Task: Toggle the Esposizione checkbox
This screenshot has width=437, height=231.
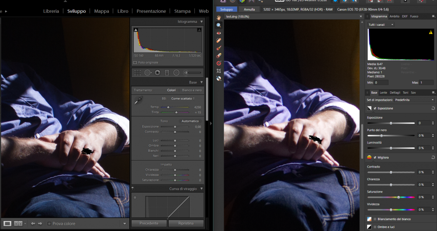Action: 375,108
